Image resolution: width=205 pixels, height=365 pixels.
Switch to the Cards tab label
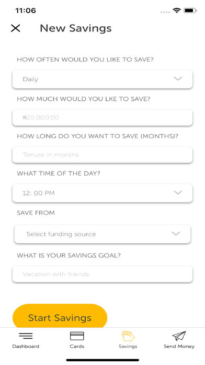tap(77, 346)
